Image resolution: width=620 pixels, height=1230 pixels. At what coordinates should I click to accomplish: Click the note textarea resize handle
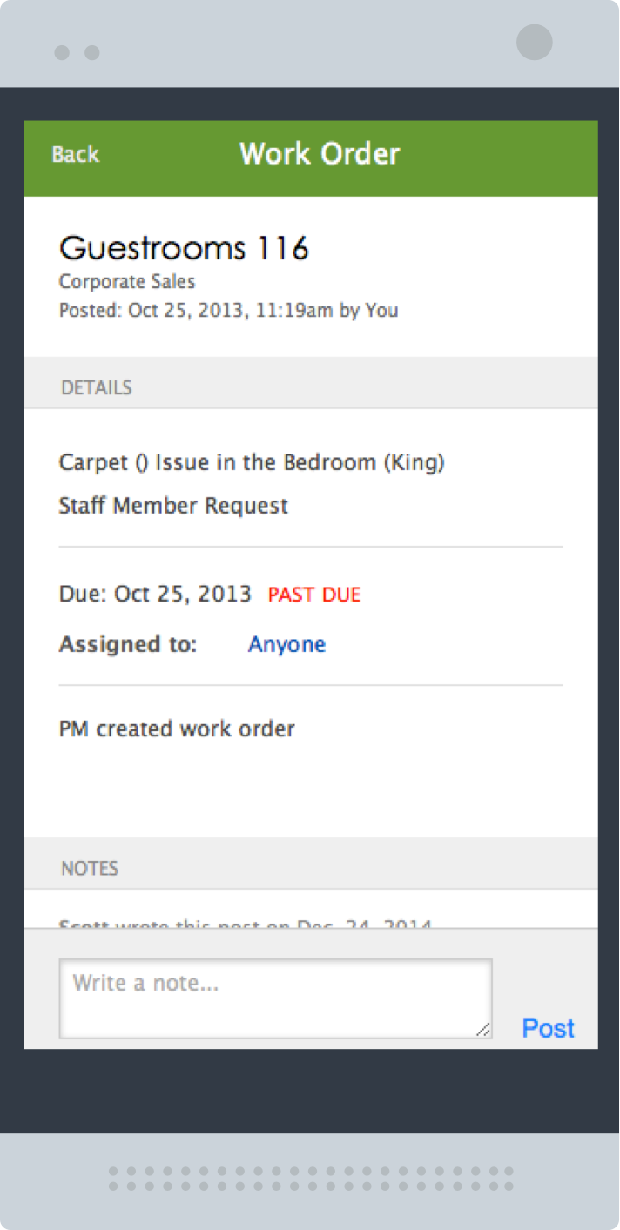482,1029
